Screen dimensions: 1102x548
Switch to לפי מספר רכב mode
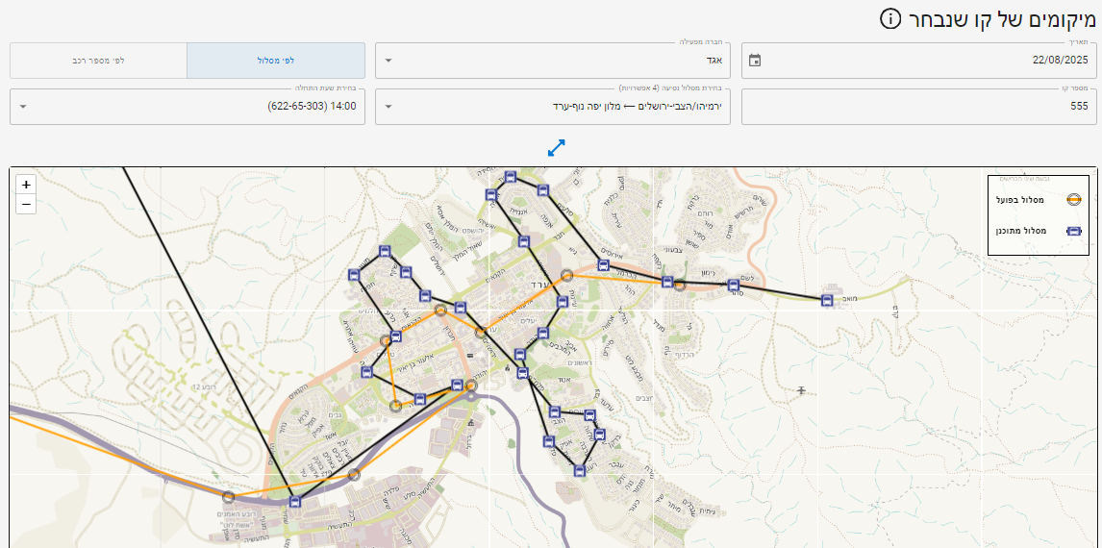coord(98,61)
